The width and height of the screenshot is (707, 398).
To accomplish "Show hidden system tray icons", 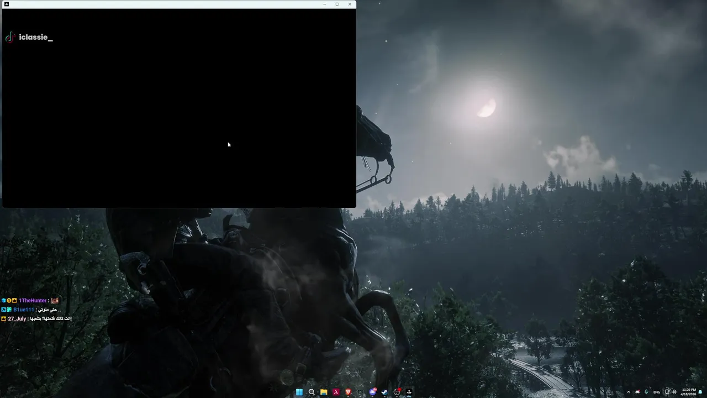I will coord(629,392).
